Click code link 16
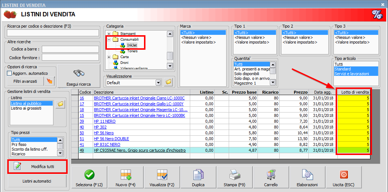The height and width of the screenshot is (192, 388). coord(82,98)
